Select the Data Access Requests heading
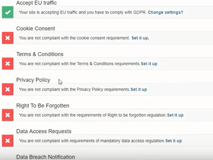This screenshot has height=160, width=213. pyautogui.click(x=44, y=131)
